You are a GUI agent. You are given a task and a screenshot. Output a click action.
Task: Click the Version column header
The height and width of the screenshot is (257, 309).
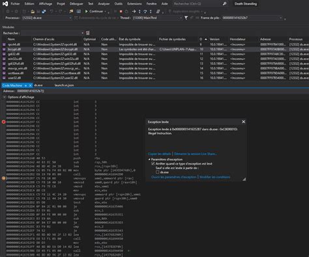pos(214,39)
